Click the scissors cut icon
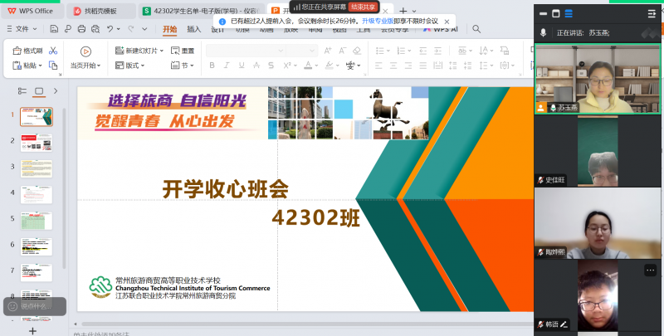 [53, 51]
